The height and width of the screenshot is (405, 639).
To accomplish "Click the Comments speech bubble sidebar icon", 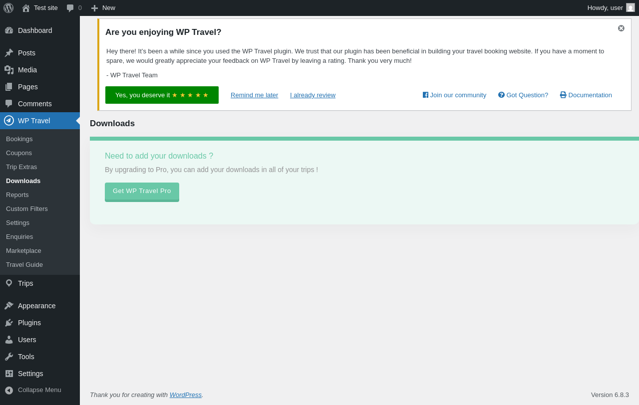I will point(9,104).
